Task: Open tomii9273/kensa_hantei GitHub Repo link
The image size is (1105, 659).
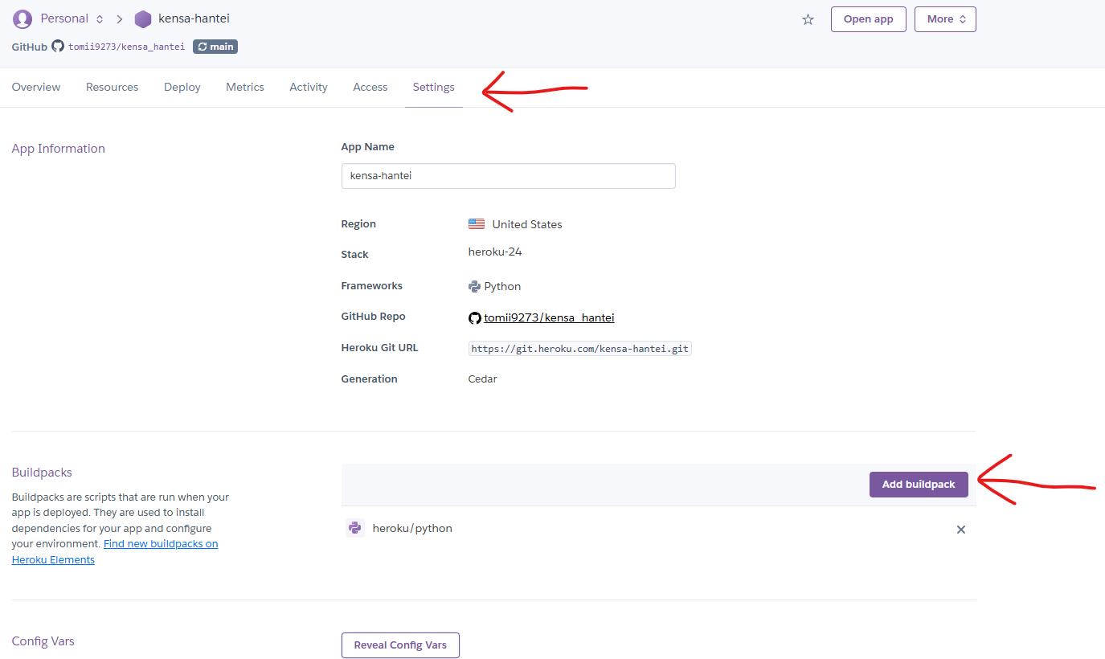Action: tap(549, 317)
